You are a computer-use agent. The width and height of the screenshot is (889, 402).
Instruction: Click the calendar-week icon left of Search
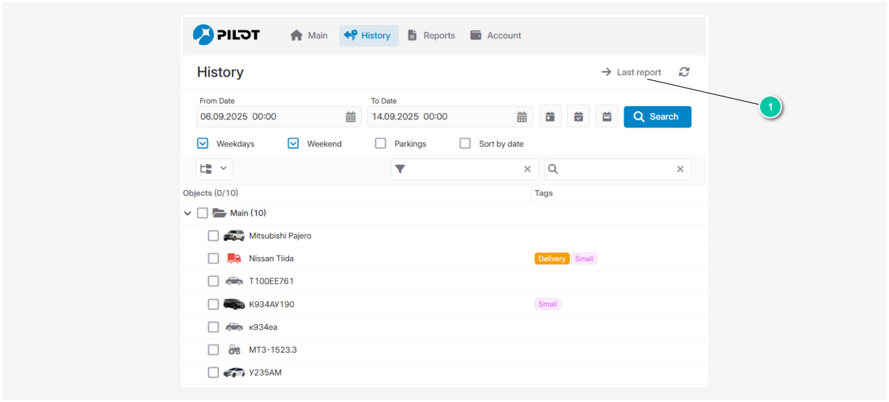tap(607, 116)
